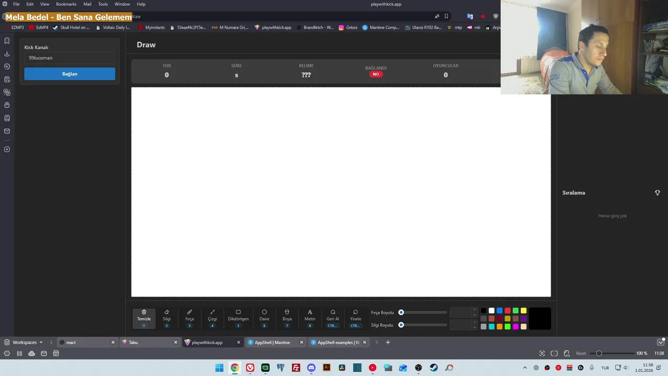Screen dimensions: 668x376
Task: Select the Silgi eraser tool
Action: (x=166, y=319)
